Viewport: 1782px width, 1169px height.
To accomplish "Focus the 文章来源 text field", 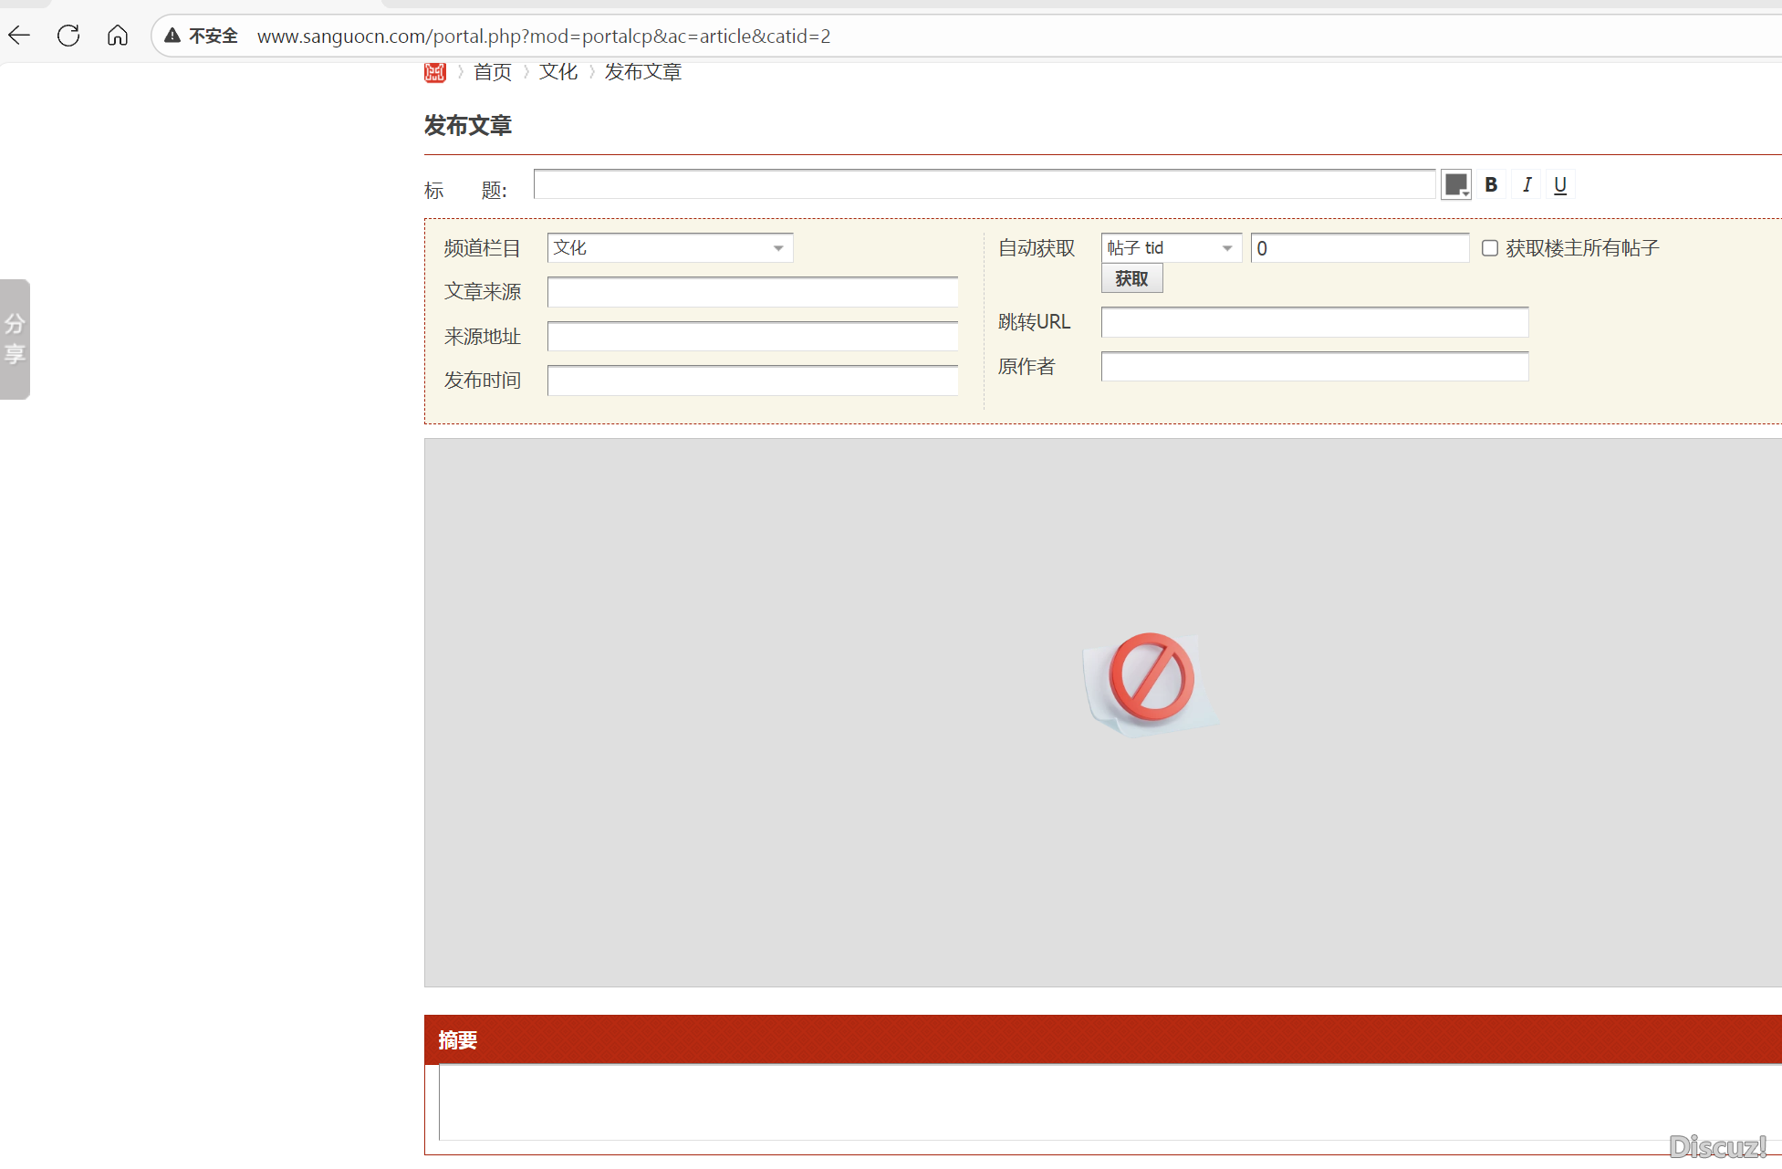I will pos(752,293).
